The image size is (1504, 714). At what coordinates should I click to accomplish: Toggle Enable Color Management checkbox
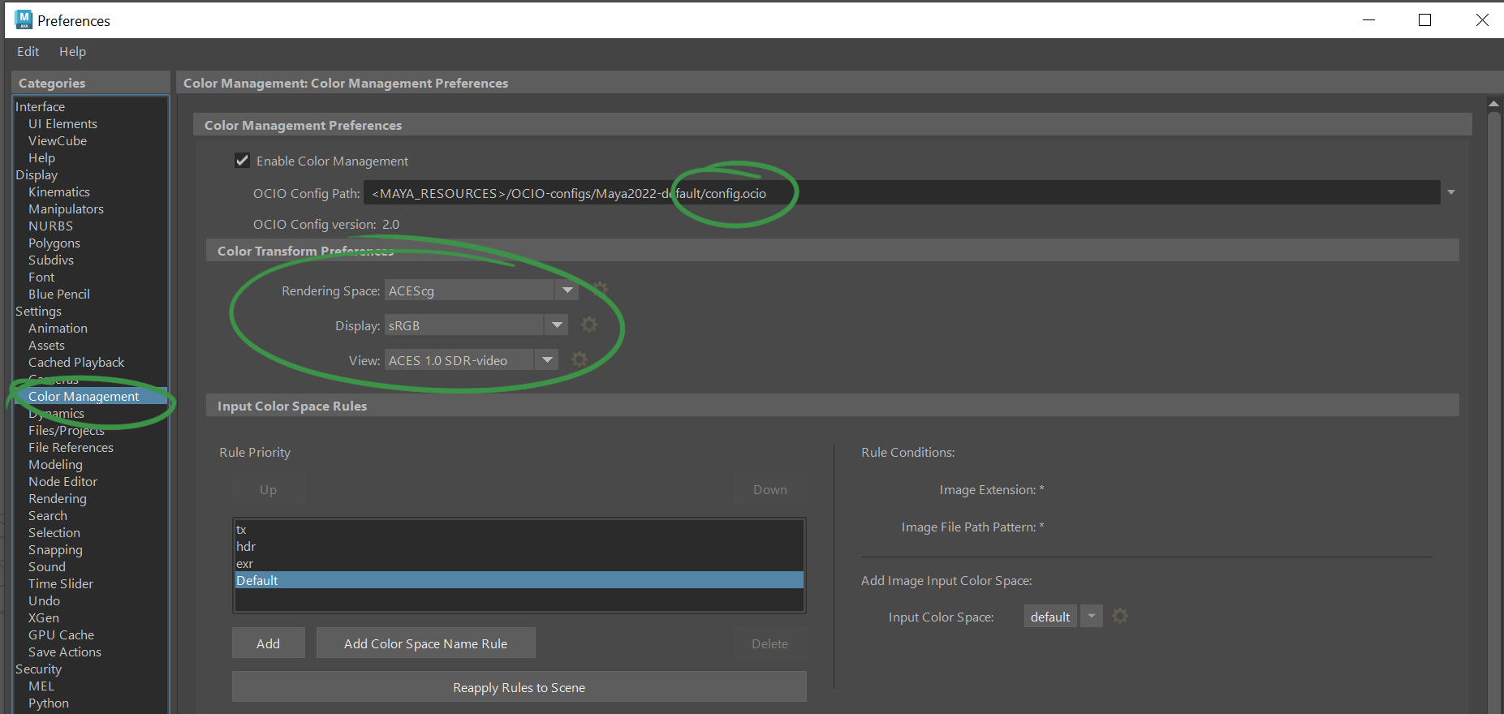pos(242,161)
